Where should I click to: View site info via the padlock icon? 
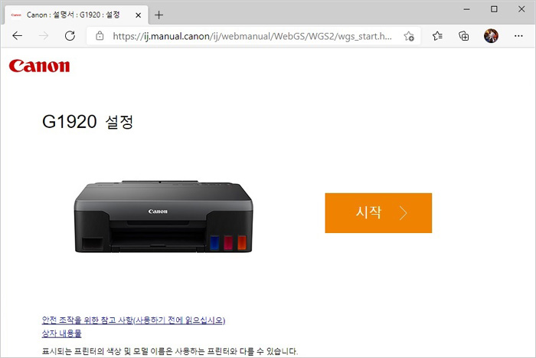point(100,35)
